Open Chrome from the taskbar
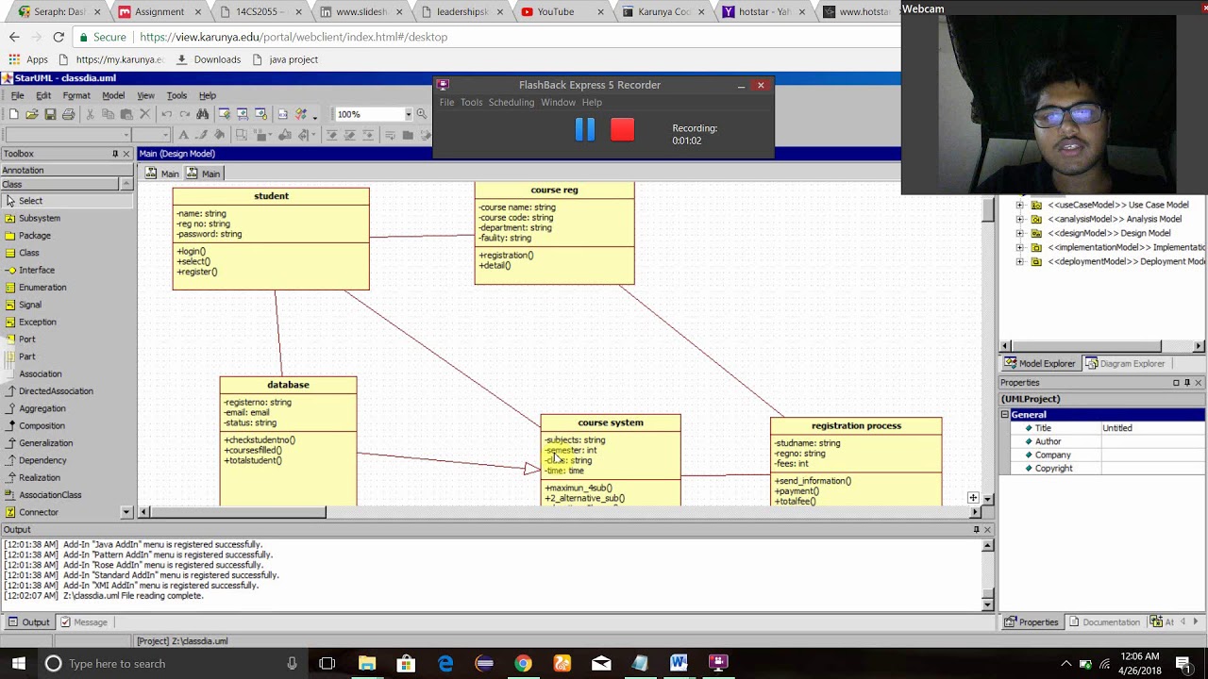 click(x=522, y=664)
